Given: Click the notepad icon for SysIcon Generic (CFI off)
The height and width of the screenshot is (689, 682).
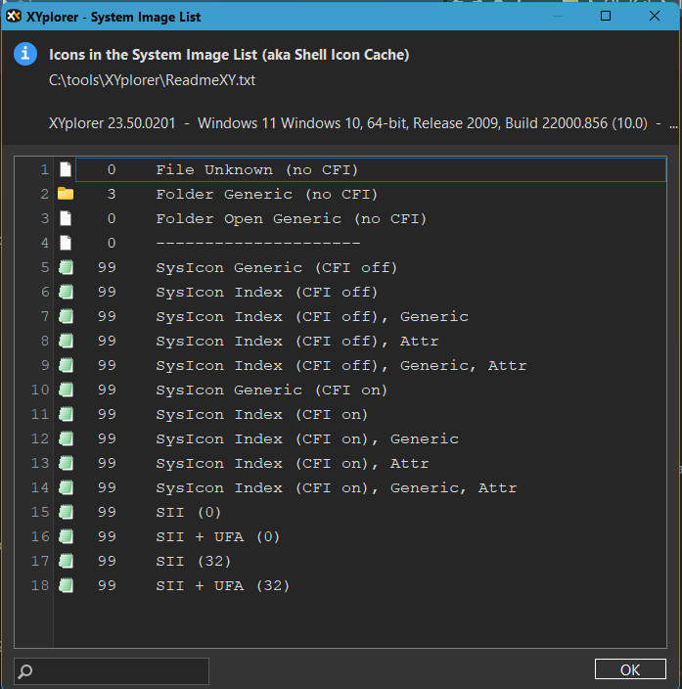Looking at the screenshot, I should click(66, 267).
